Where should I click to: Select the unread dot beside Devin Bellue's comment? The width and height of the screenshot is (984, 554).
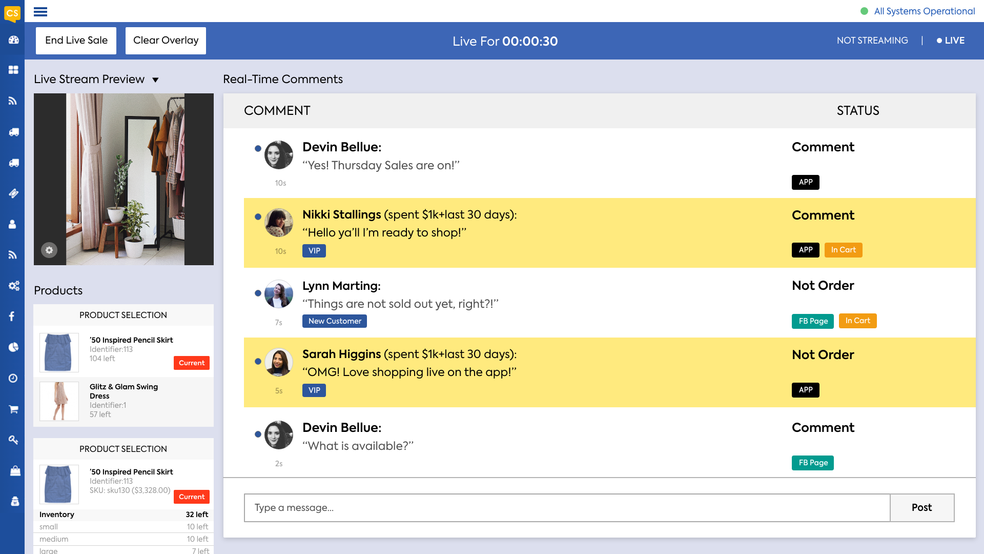(257, 148)
